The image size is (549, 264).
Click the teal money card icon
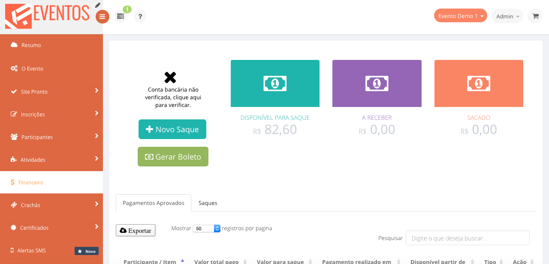coord(275,83)
